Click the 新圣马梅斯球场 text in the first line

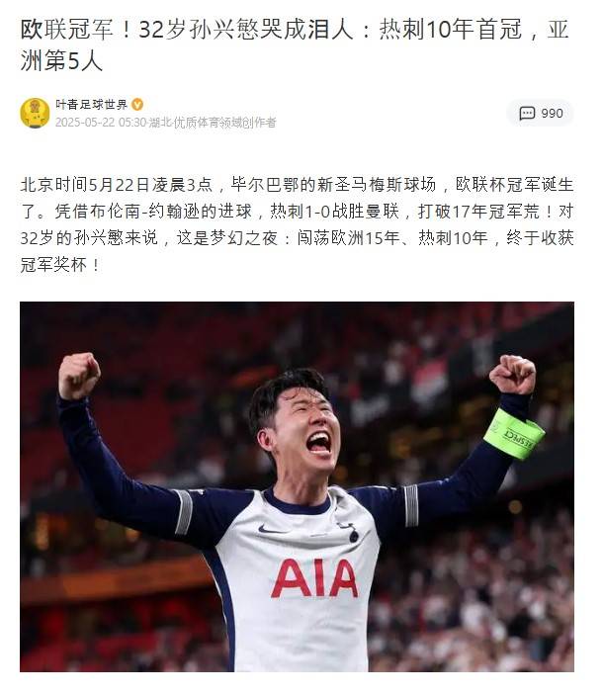(376, 185)
